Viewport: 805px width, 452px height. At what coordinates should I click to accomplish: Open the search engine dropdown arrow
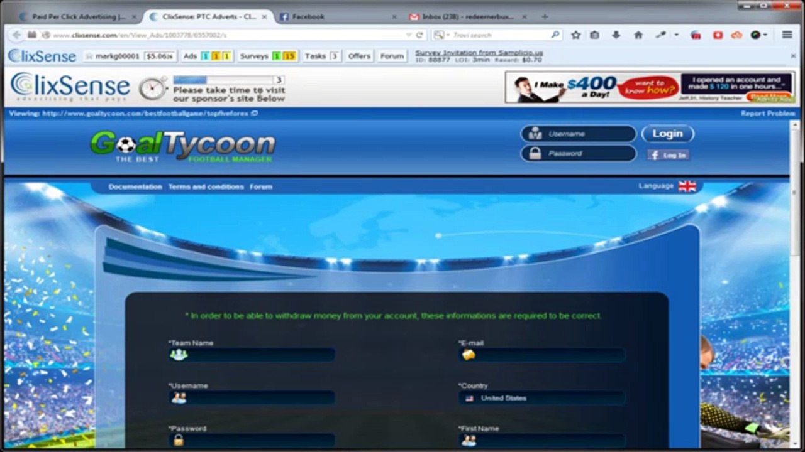(447, 35)
